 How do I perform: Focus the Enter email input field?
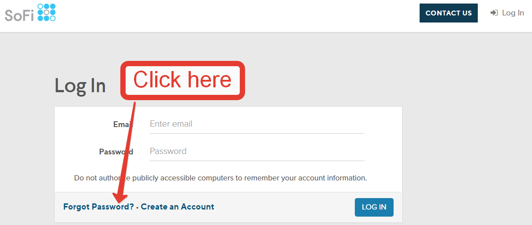(257, 124)
